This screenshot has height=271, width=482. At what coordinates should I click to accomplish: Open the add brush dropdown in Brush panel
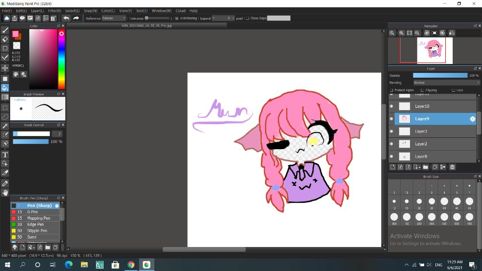pos(31,247)
